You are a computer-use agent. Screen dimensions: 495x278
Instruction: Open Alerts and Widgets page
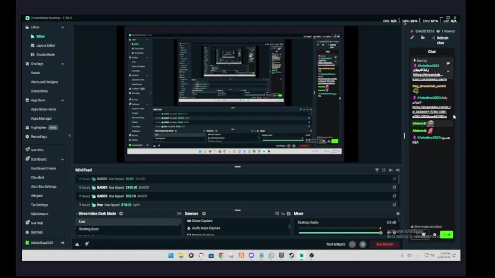coord(44,82)
